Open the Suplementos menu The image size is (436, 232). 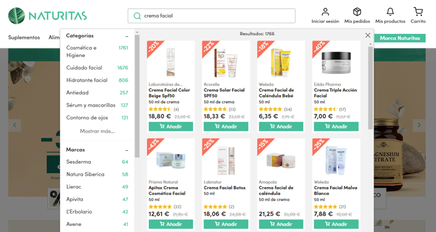tap(24, 38)
